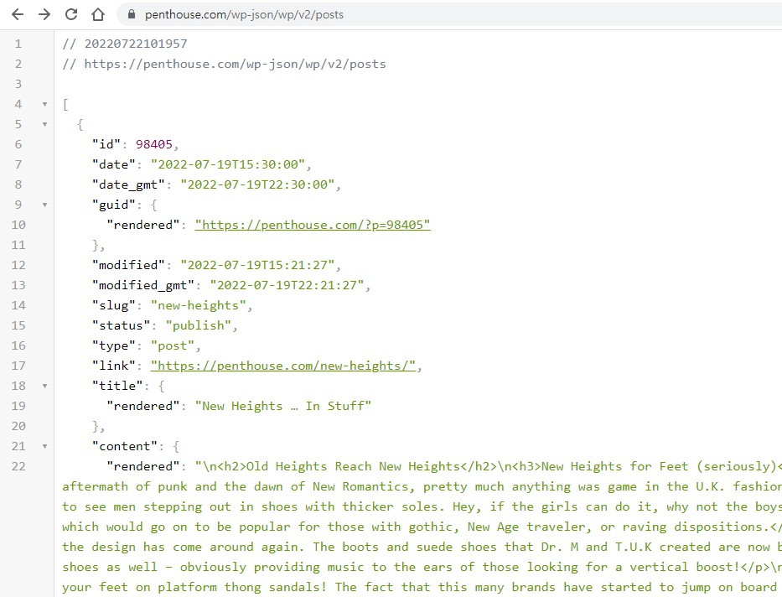The image size is (782, 597).
Task: Click the "slug" key
Action: coord(113,306)
